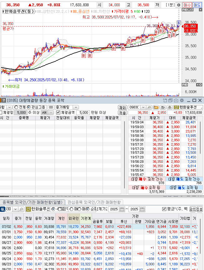This screenshot has width=204, height=270.
Task: Uncheck the 체결금액 checkbox
Action: 58,112
